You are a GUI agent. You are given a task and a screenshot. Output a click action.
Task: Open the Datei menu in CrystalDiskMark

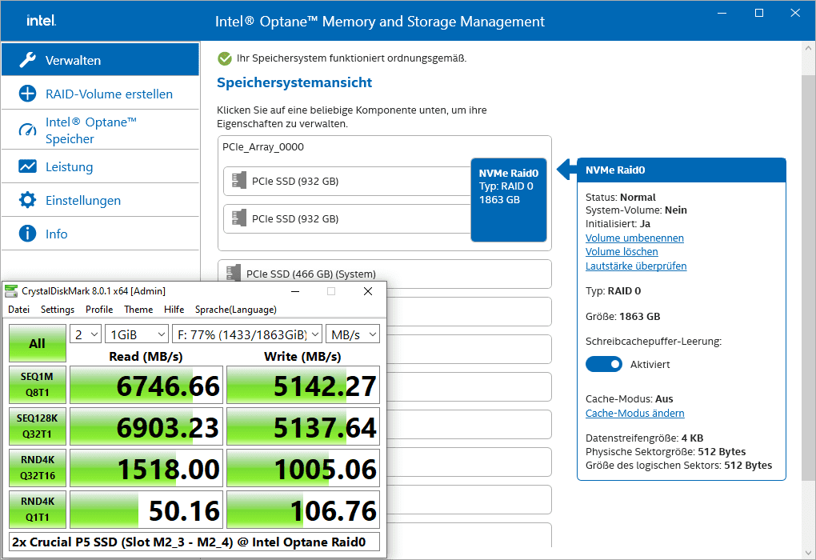pos(18,309)
